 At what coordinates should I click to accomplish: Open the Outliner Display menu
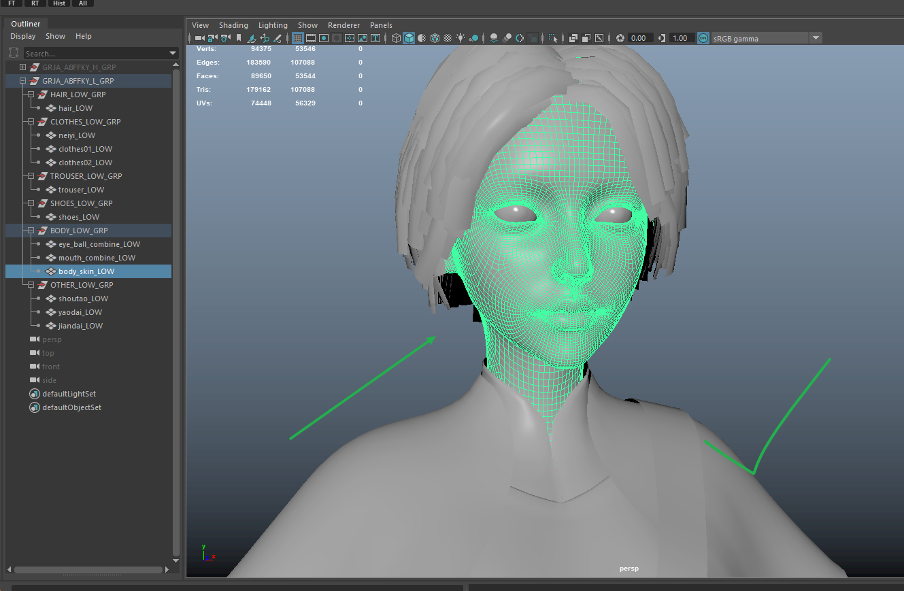(x=22, y=36)
